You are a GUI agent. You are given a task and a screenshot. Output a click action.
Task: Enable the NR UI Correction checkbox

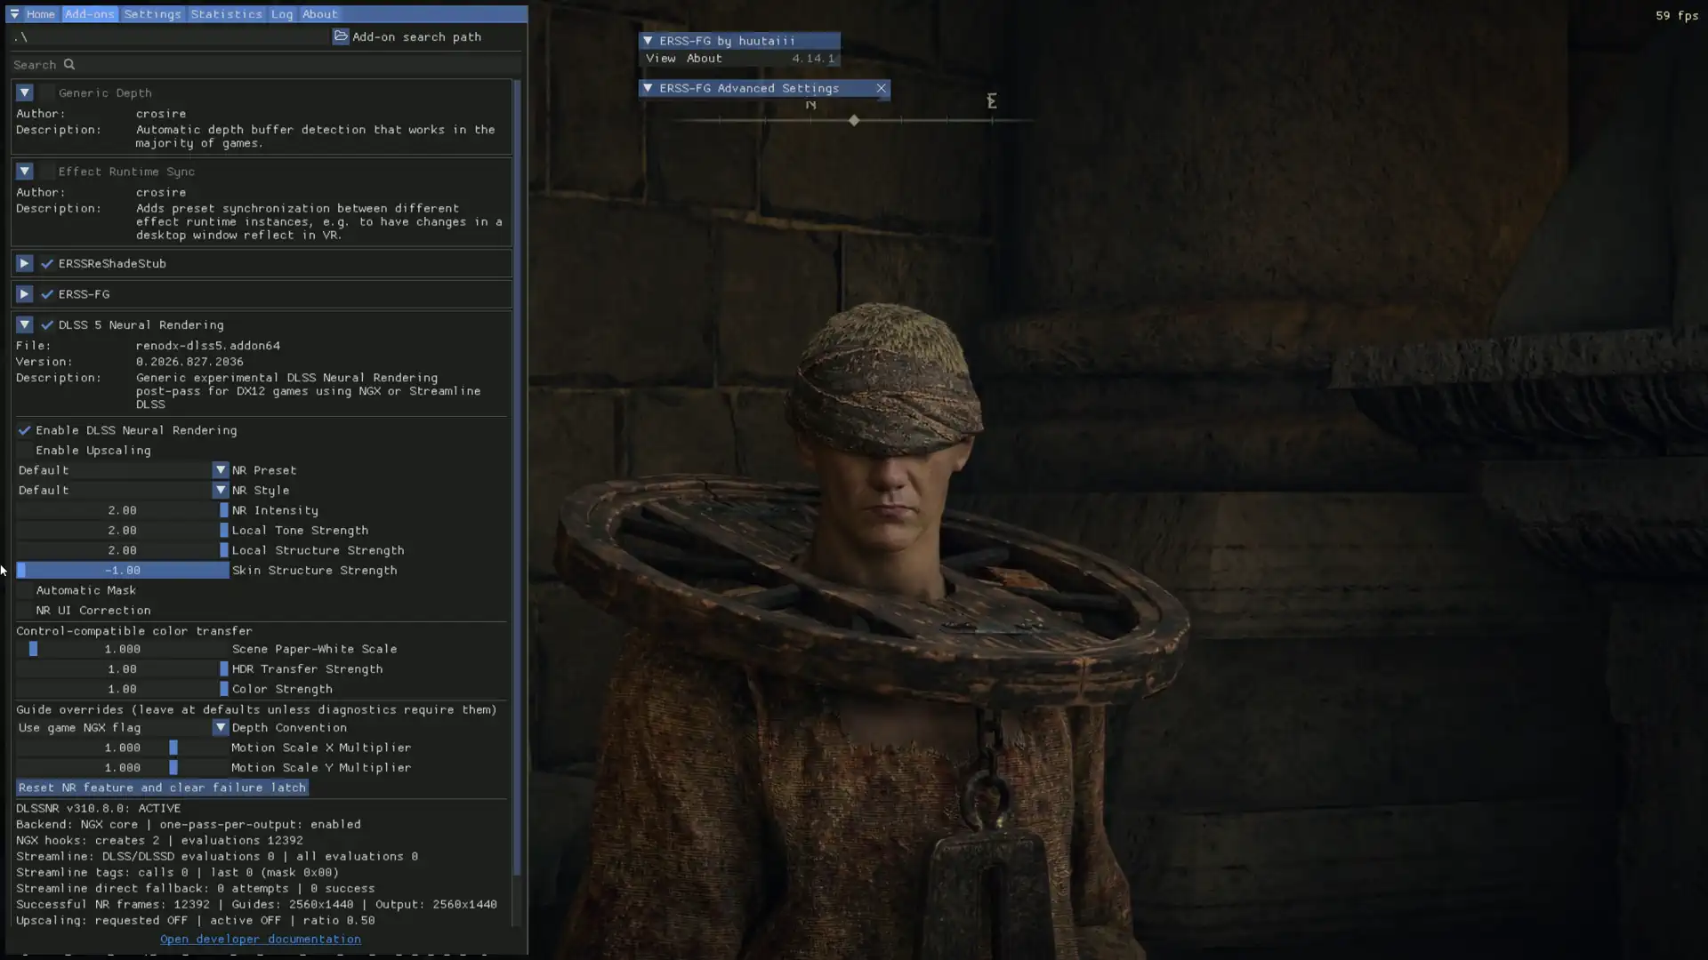(x=24, y=611)
